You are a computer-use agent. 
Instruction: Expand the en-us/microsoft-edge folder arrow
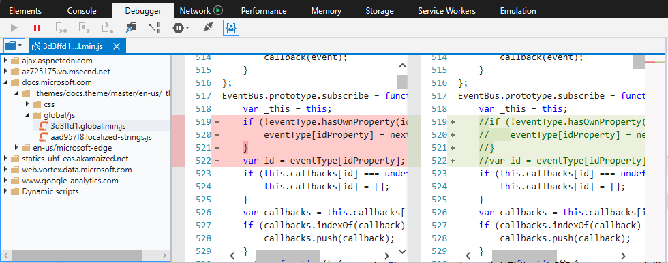(x=16, y=148)
